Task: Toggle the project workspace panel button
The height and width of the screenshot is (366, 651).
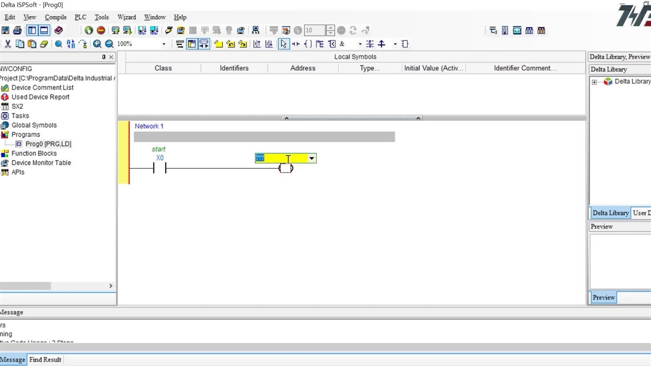Action: pyautogui.click(x=32, y=30)
